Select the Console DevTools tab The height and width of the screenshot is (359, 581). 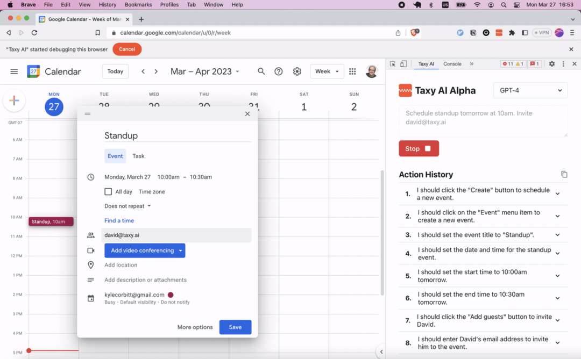pyautogui.click(x=452, y=64)
